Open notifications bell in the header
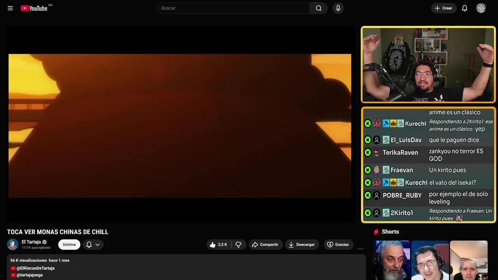Viewport: 498px width, 280px height. pyautogui.click(x=465, y=8)
